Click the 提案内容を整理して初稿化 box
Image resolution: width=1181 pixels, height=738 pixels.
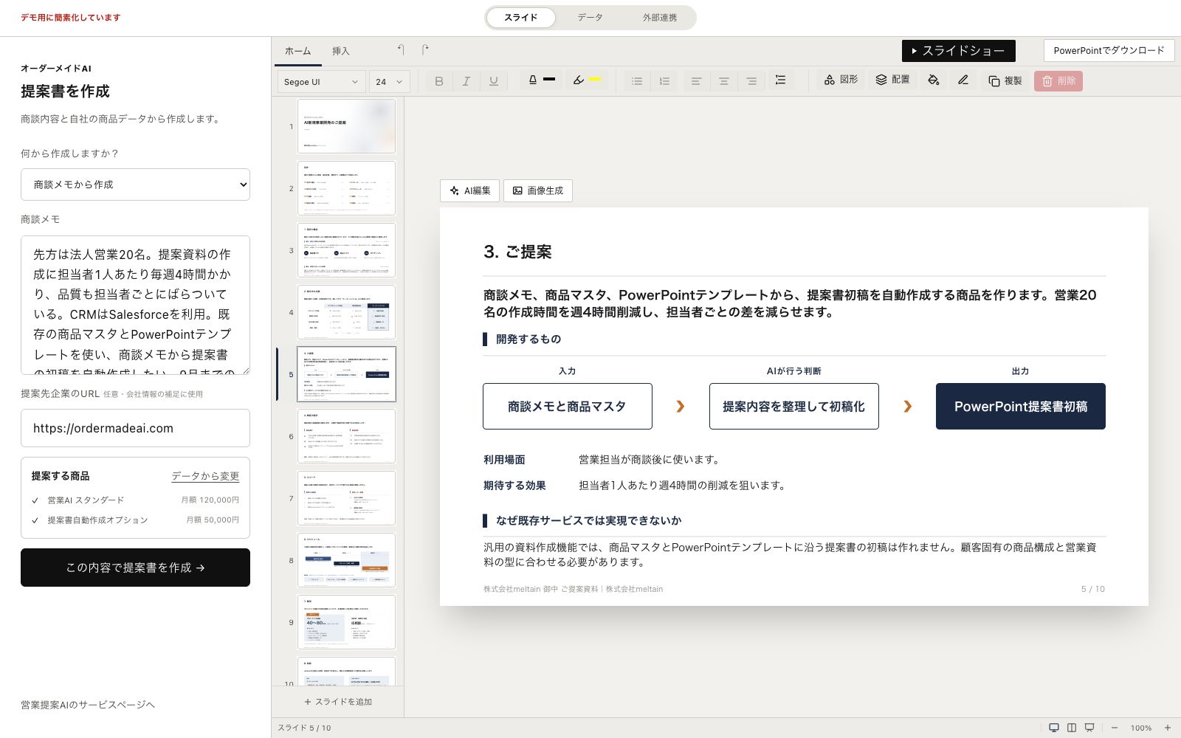(x=794, y=406)
